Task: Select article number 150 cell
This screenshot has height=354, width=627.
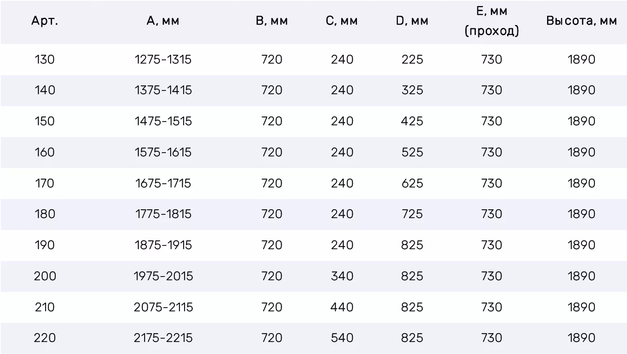Action: (45, 121)
